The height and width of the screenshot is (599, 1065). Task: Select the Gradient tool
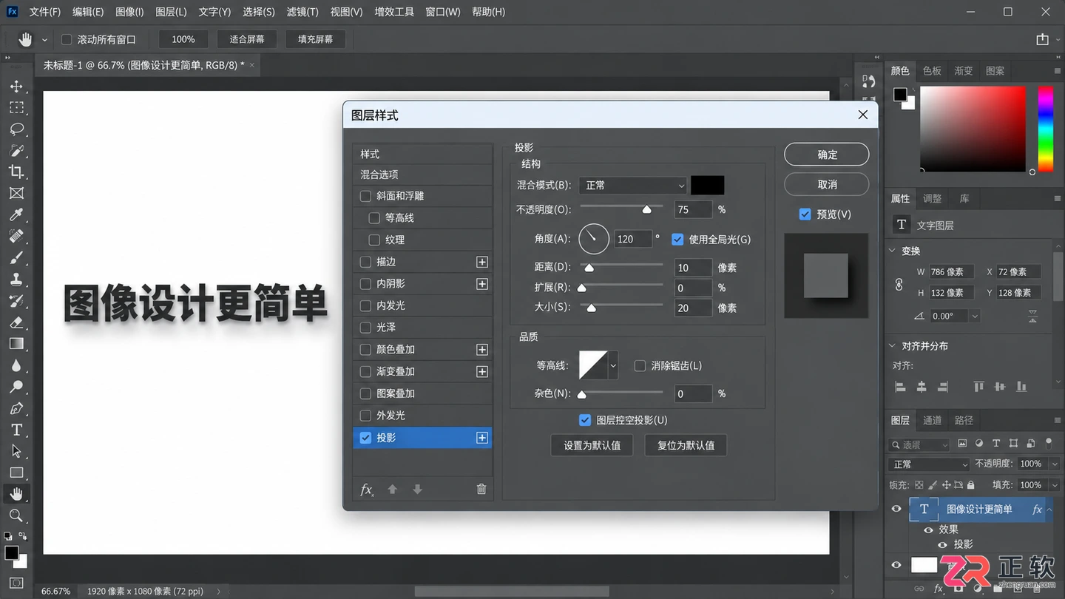[16, 344]
